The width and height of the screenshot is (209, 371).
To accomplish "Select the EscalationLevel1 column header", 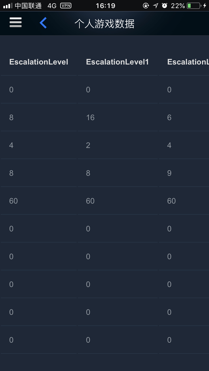I will click(x=118, y=62).
